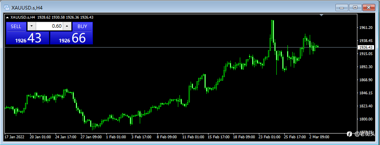
Task: Maximize the XAUUSD.s chart window
Action: coord(355,8)
